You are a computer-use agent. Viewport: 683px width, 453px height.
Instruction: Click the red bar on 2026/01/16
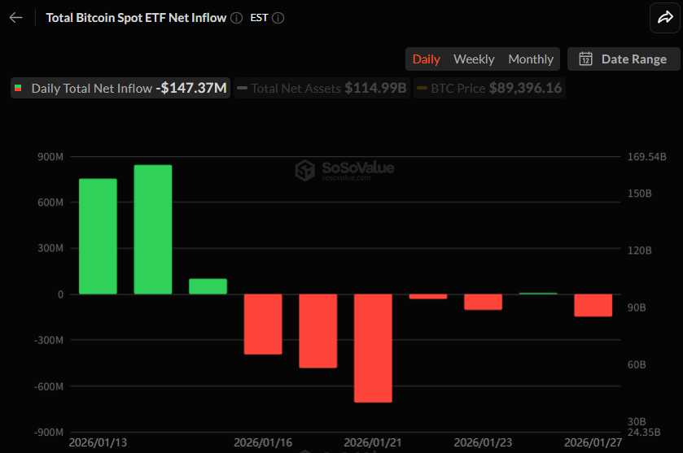[x=263, y=324]
